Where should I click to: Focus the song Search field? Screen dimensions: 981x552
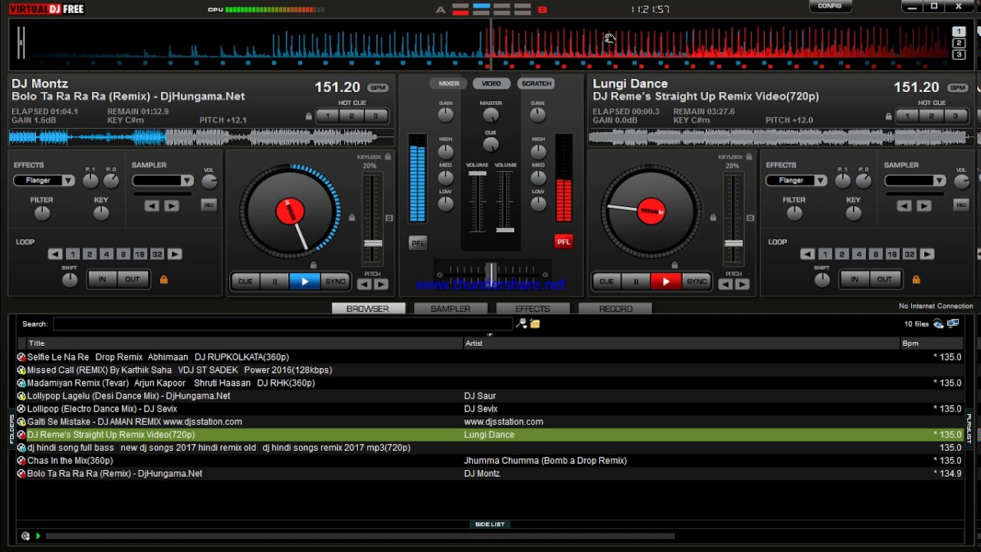[283, 324]
